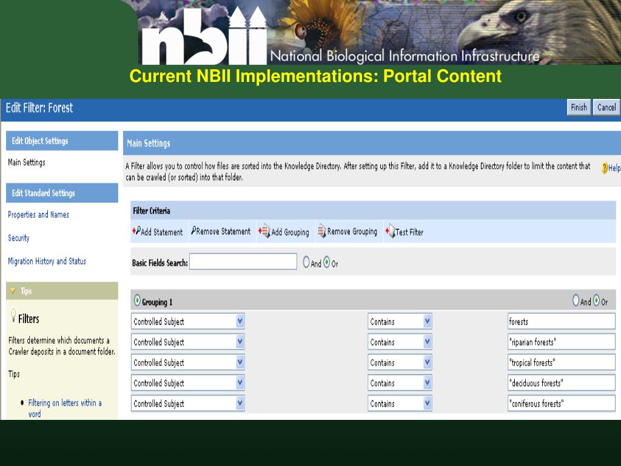The width and height of the screenshot is (621, 466).
Task: Open Main Settings in left sidebar
Action: pos(27,162)
